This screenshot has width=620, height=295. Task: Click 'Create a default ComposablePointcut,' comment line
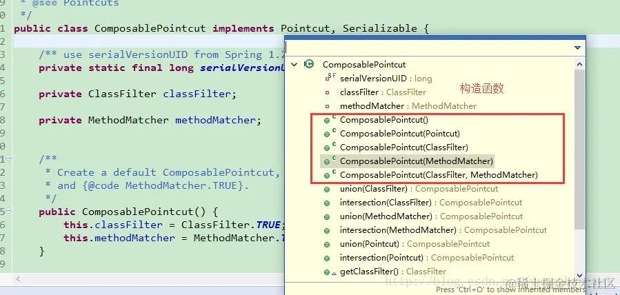tap(168, 172)
